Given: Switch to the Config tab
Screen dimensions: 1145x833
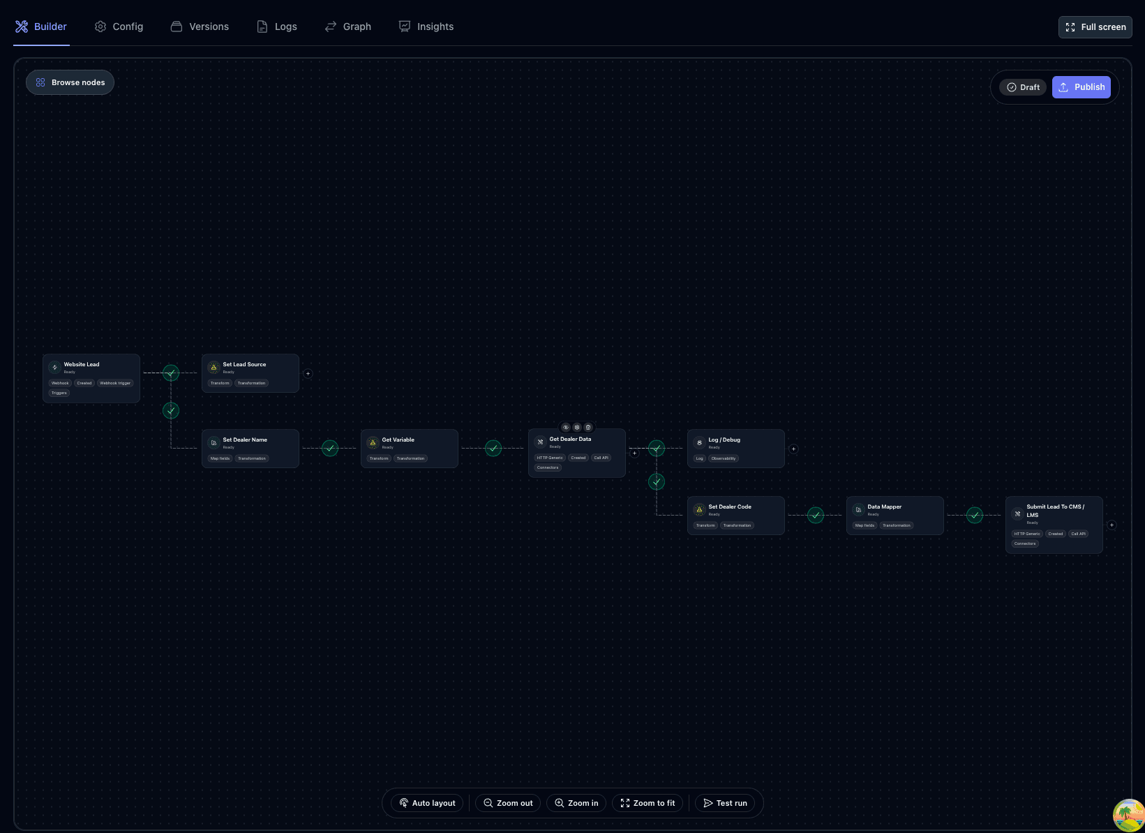Looking at the screenshot, I should [119, 27].
